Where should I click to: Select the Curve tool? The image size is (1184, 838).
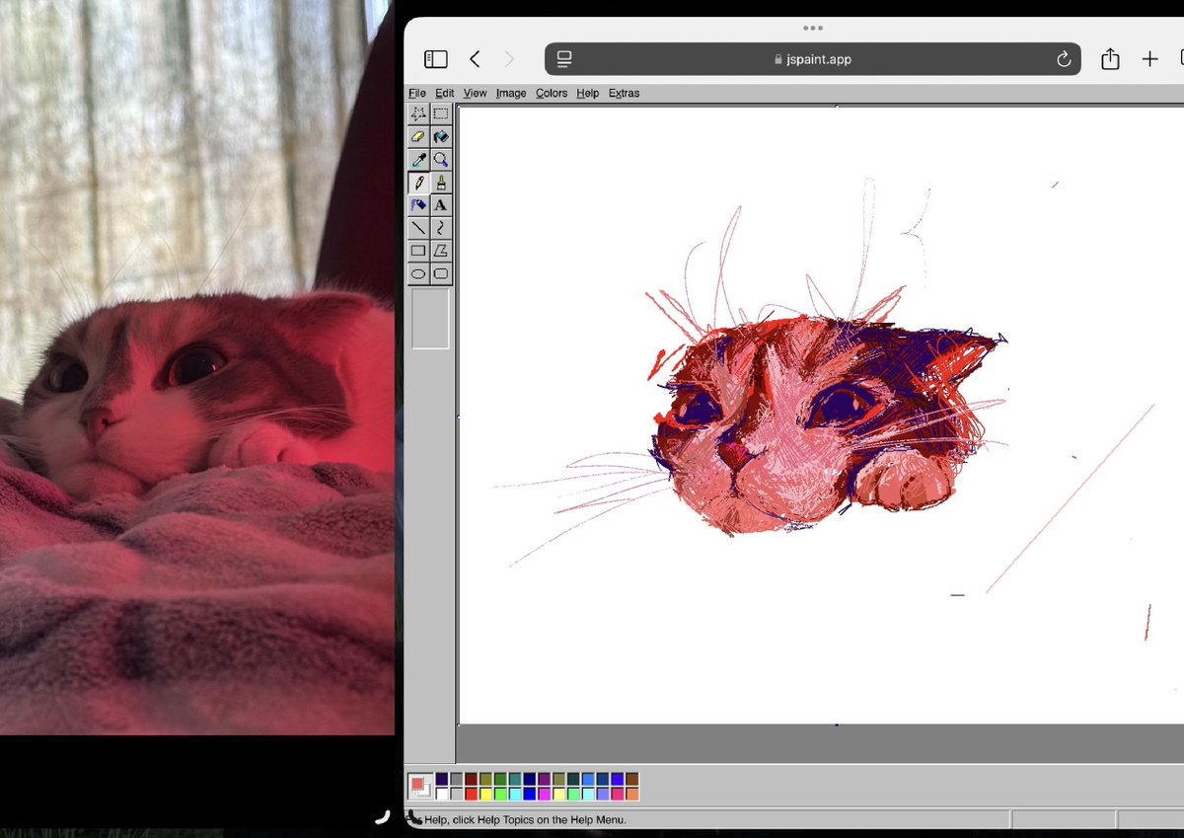(440, 228)
